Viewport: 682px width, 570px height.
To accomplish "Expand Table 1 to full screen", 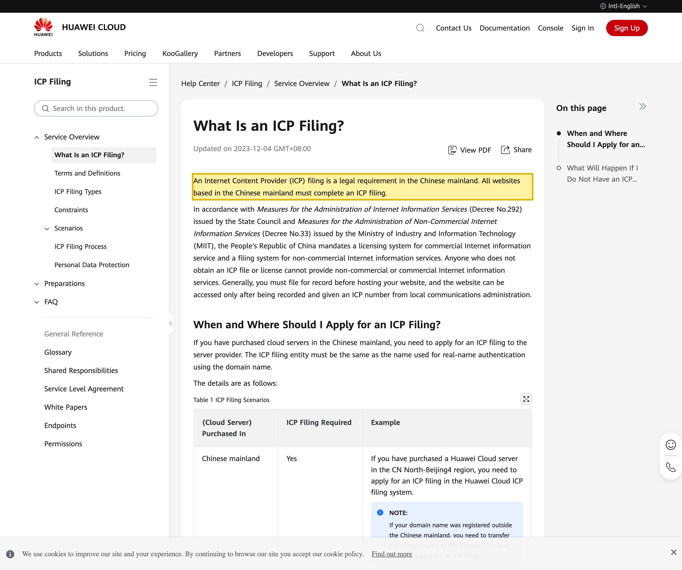I will click(526, 399).
